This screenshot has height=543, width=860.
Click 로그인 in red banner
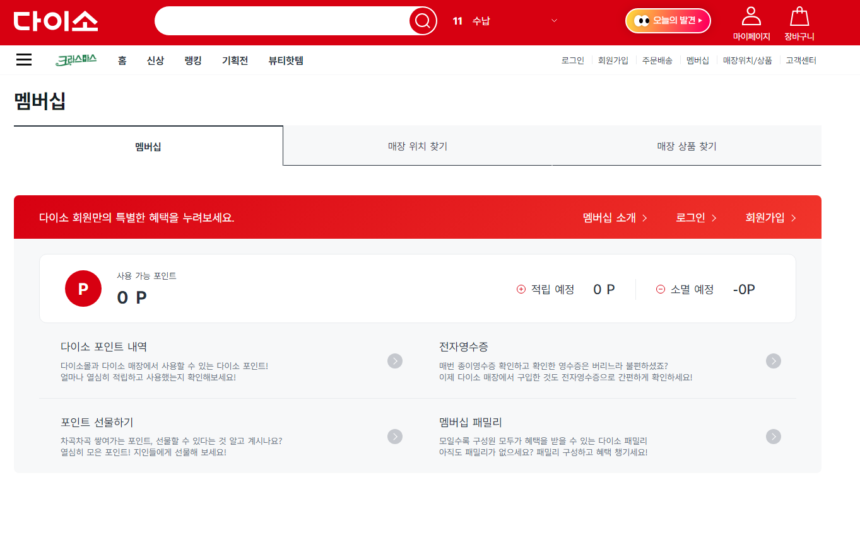[x=696, y=217]
